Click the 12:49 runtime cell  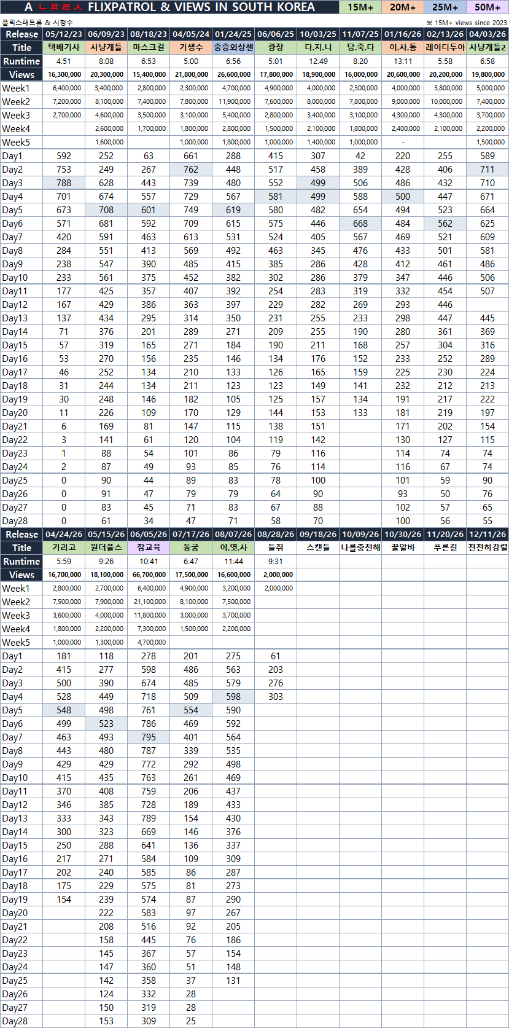coord(318,61)
